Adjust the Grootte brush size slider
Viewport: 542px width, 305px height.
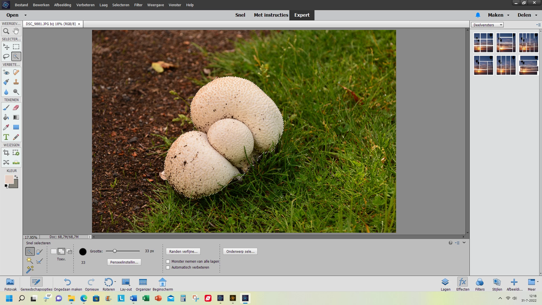coord(115,251)
